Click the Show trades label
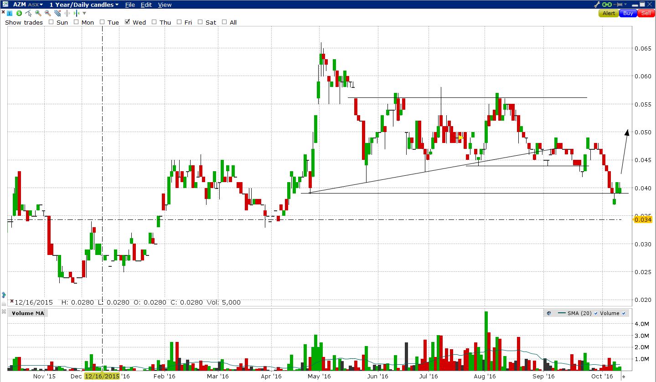This screenshot has width=656, height=382. point(24,22)
